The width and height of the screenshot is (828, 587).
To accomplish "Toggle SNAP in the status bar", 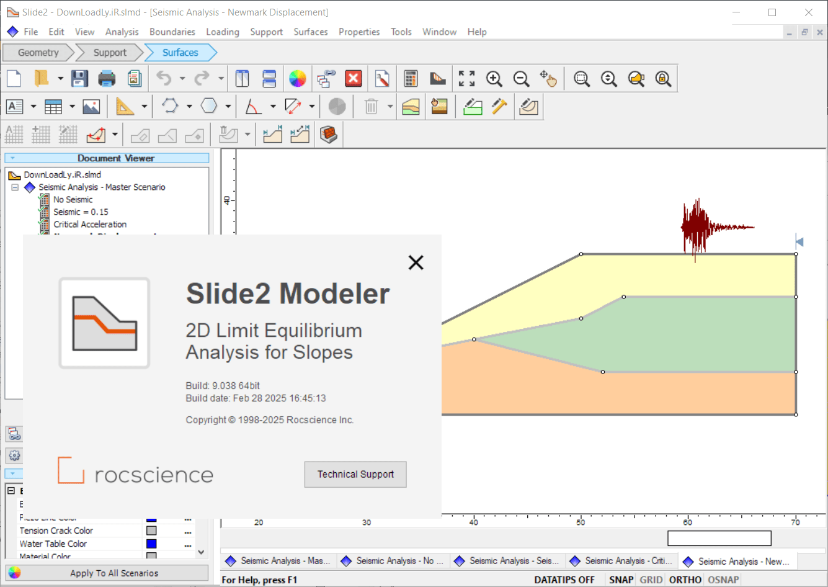I will [621, 580].
